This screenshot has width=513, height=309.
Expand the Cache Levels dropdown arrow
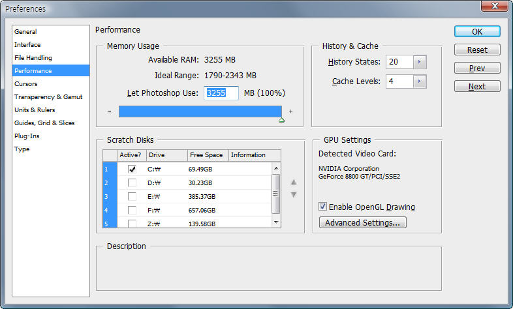coord(420,81)
